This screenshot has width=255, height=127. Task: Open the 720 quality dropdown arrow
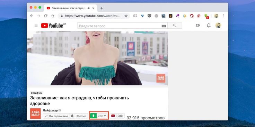click(x=105, y=116)
